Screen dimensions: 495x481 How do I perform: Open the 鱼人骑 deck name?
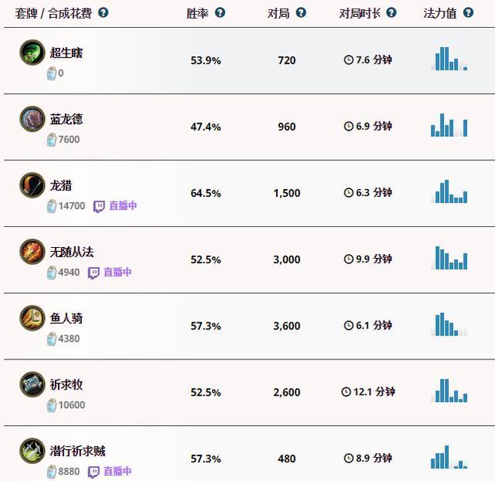click(67, 318)
